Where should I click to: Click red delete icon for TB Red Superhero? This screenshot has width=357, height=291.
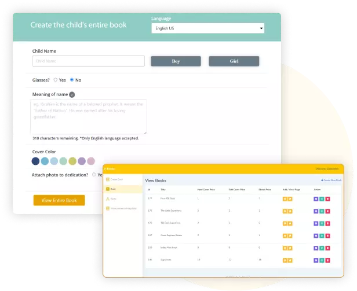[327, 223]
